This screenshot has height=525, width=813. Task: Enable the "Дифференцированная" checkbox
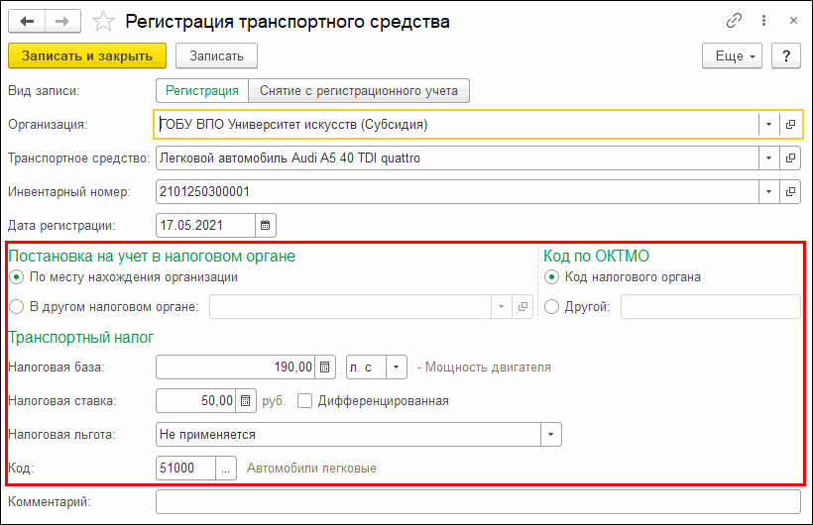click(x=305, y=401)
